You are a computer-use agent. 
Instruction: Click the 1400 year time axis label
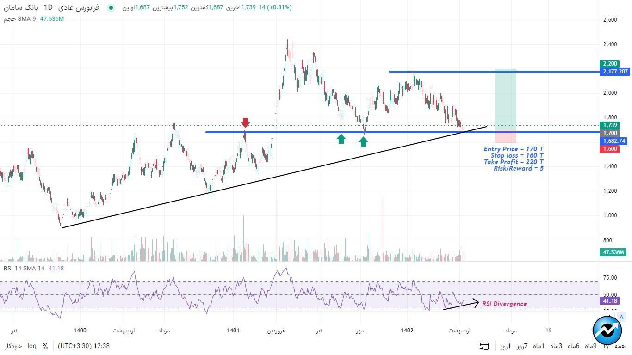(80, 331)
